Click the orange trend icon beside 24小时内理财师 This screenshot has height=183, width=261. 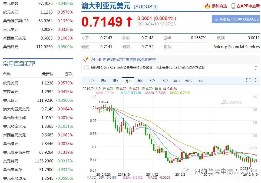pyautogui.click(x=86, y=60)
